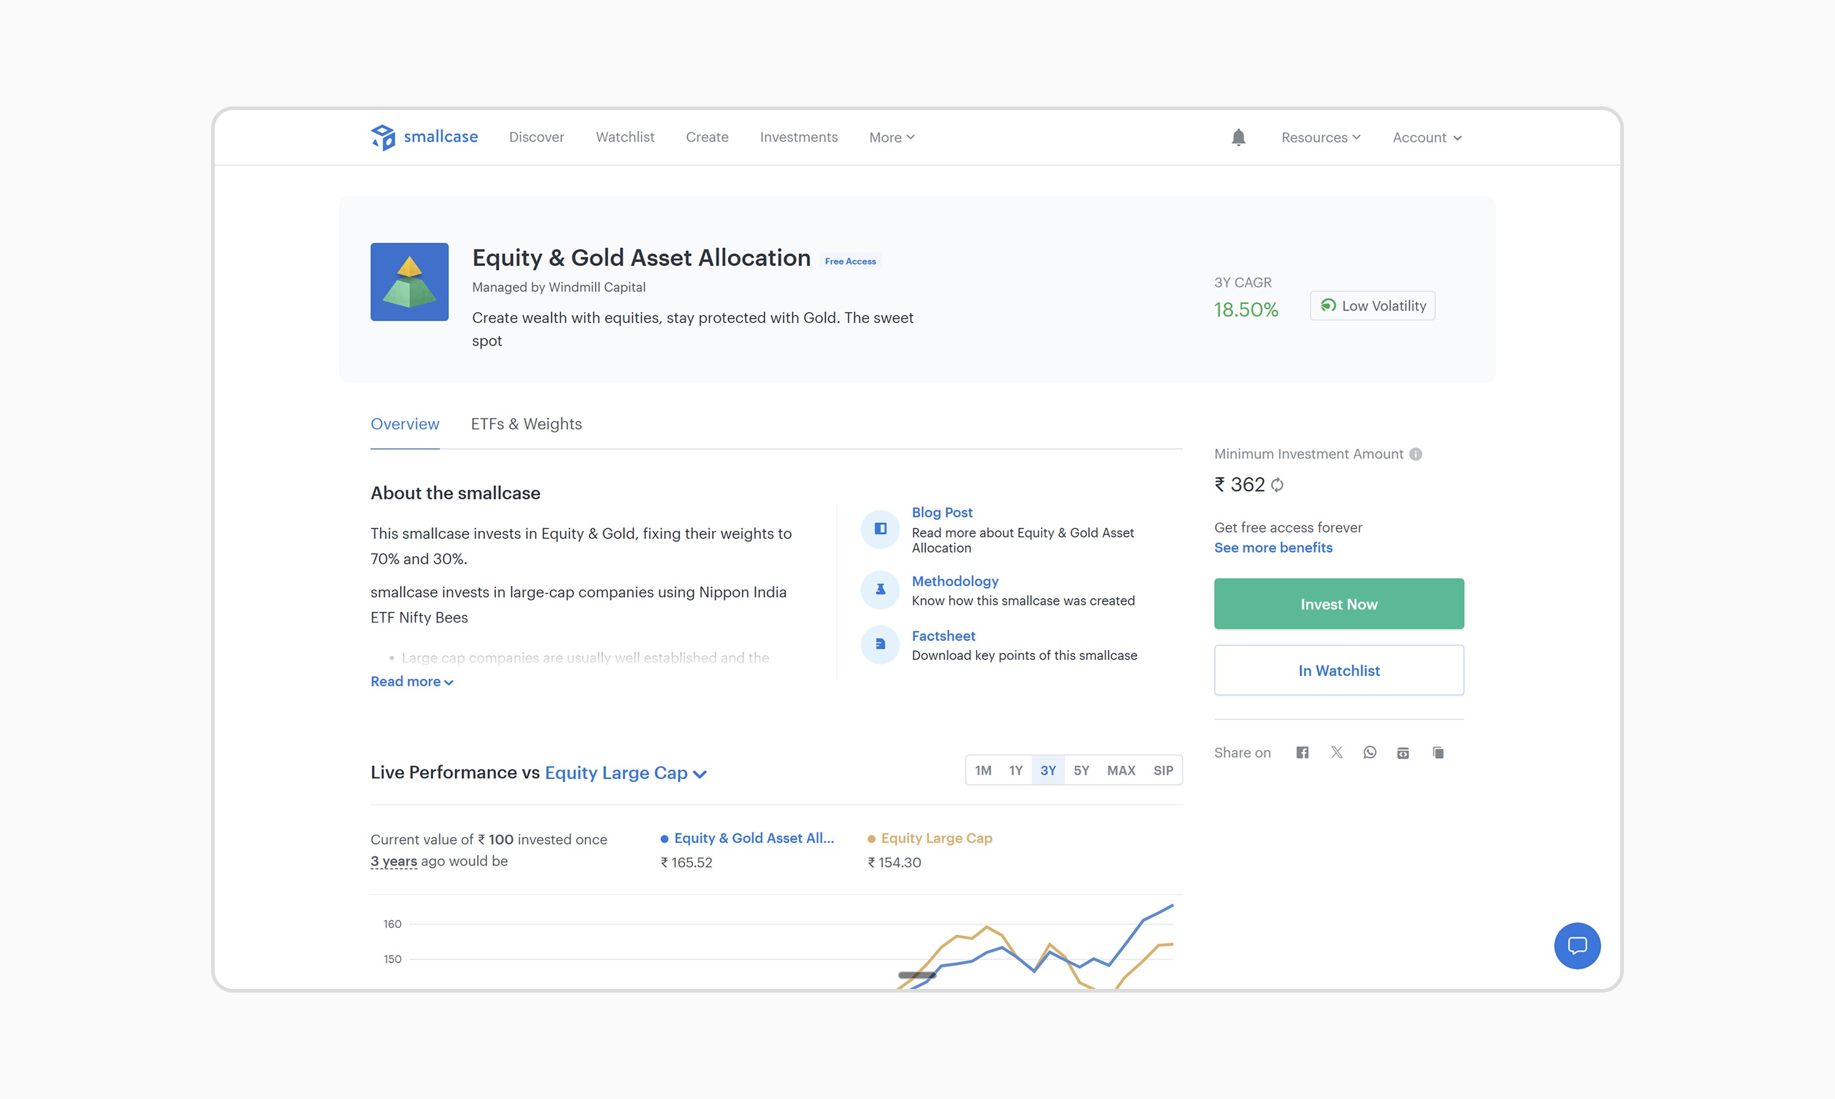
Task: Open the See more benefits link
Action: 1273,548
